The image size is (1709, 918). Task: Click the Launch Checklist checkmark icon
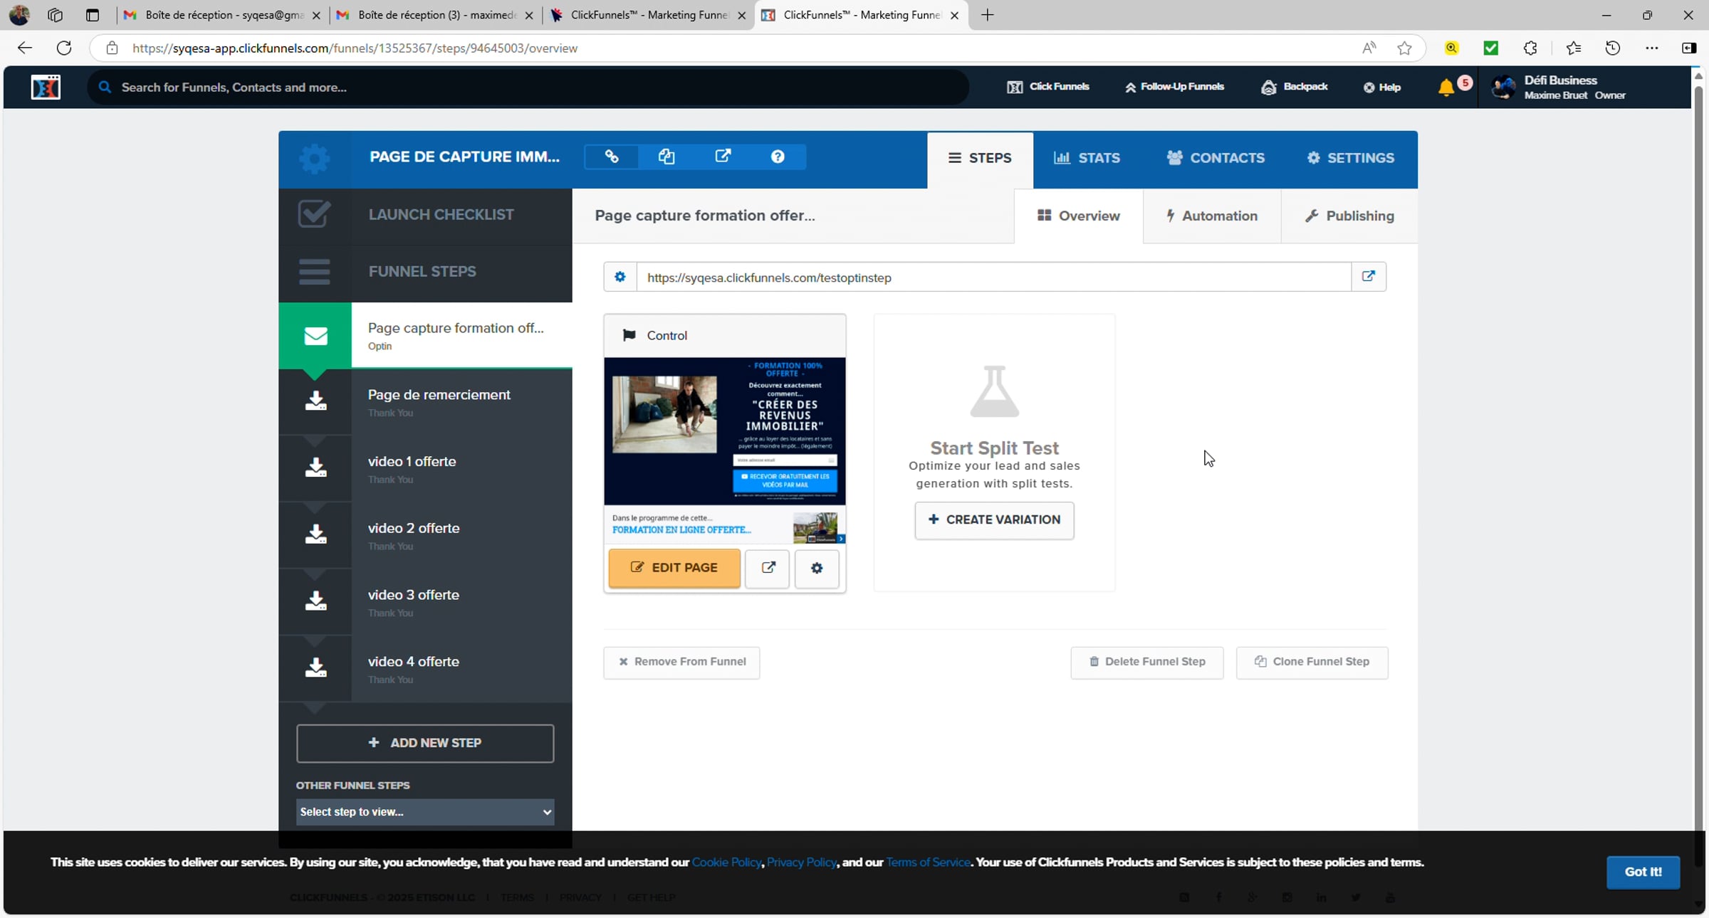click(314, 214)
